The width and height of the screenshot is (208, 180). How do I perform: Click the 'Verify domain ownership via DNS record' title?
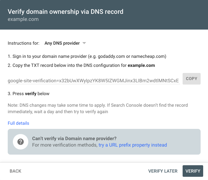pyautogui.click(x=66, y=12)
